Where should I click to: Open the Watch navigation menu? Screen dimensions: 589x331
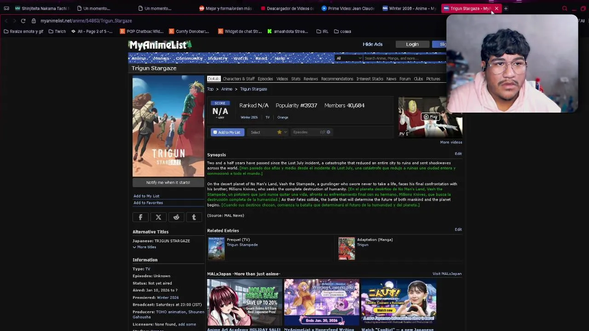pyautogui.click(x=241, y=58)
